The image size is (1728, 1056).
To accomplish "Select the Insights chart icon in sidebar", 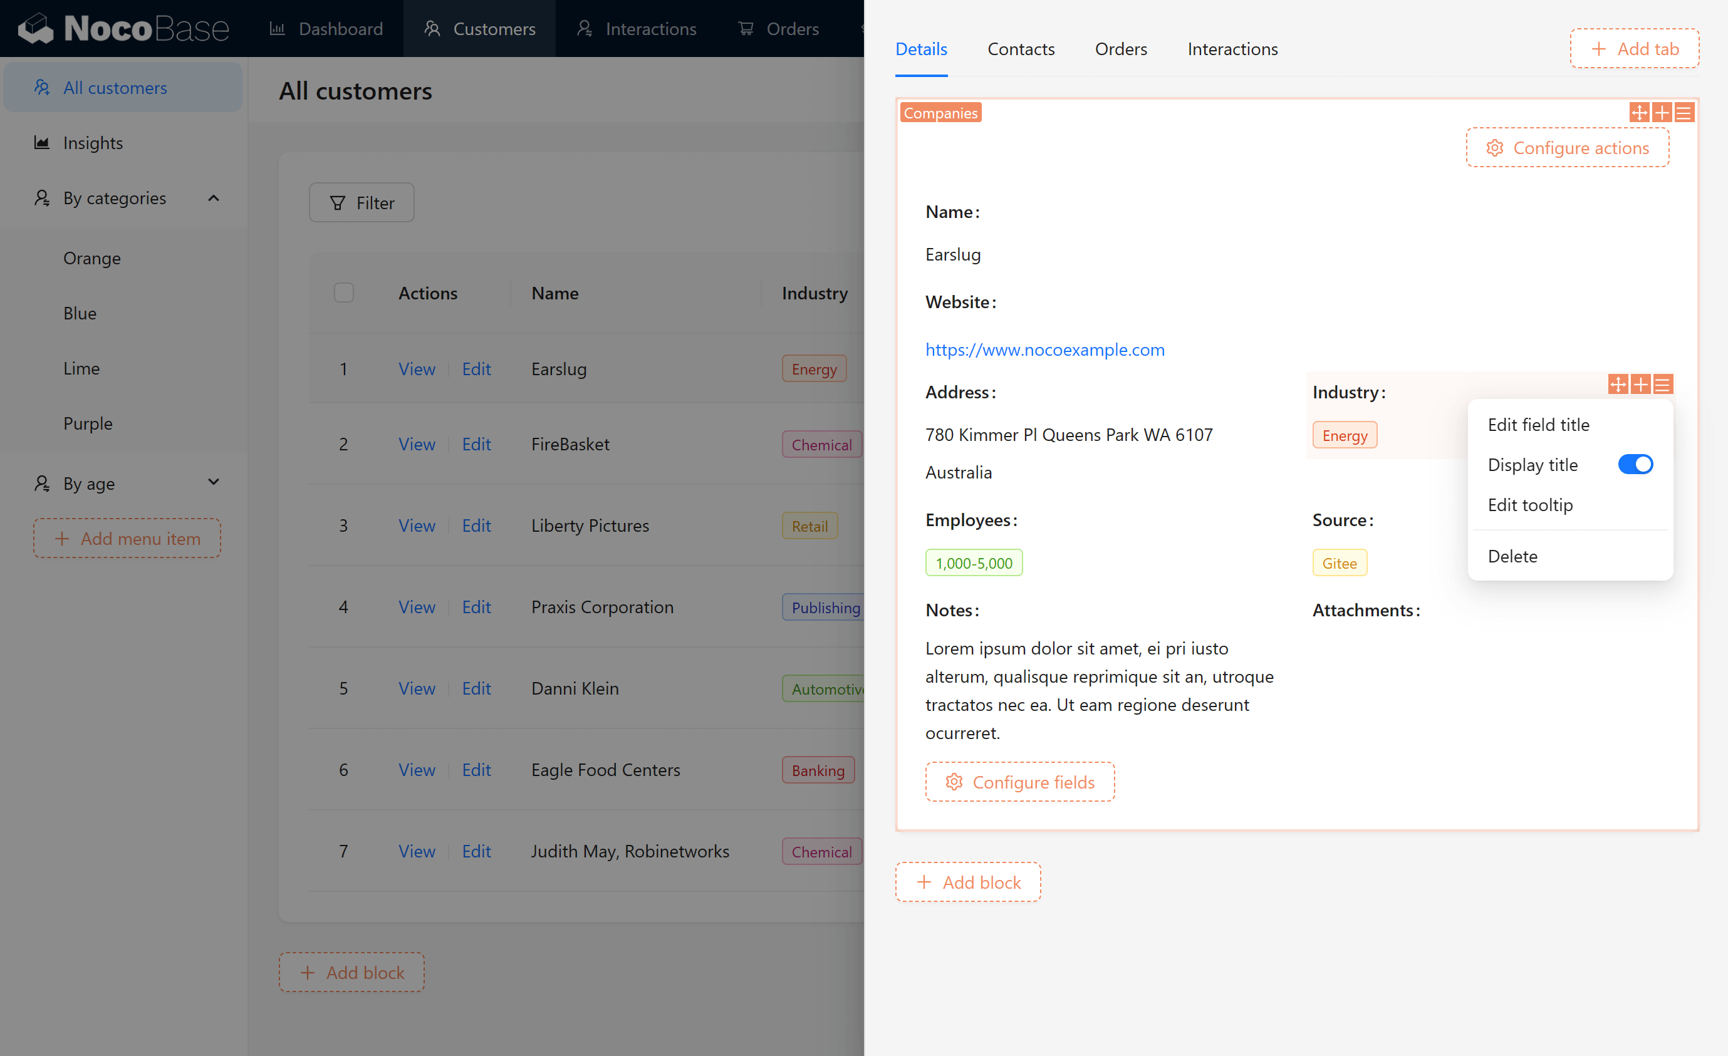I will pos(42,142).
